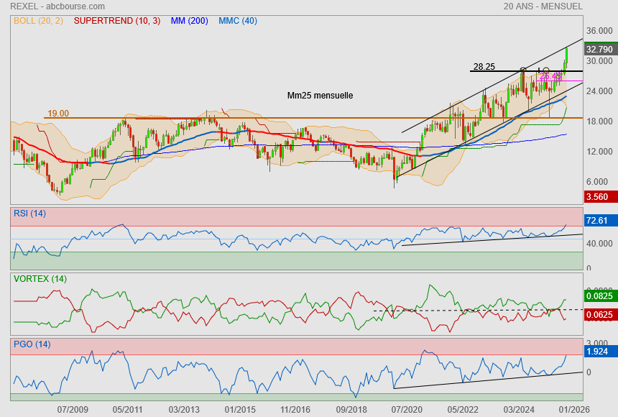Click the green Vortex value 0.0825
The width and height of the screenshot is (618, 417).
599,295
